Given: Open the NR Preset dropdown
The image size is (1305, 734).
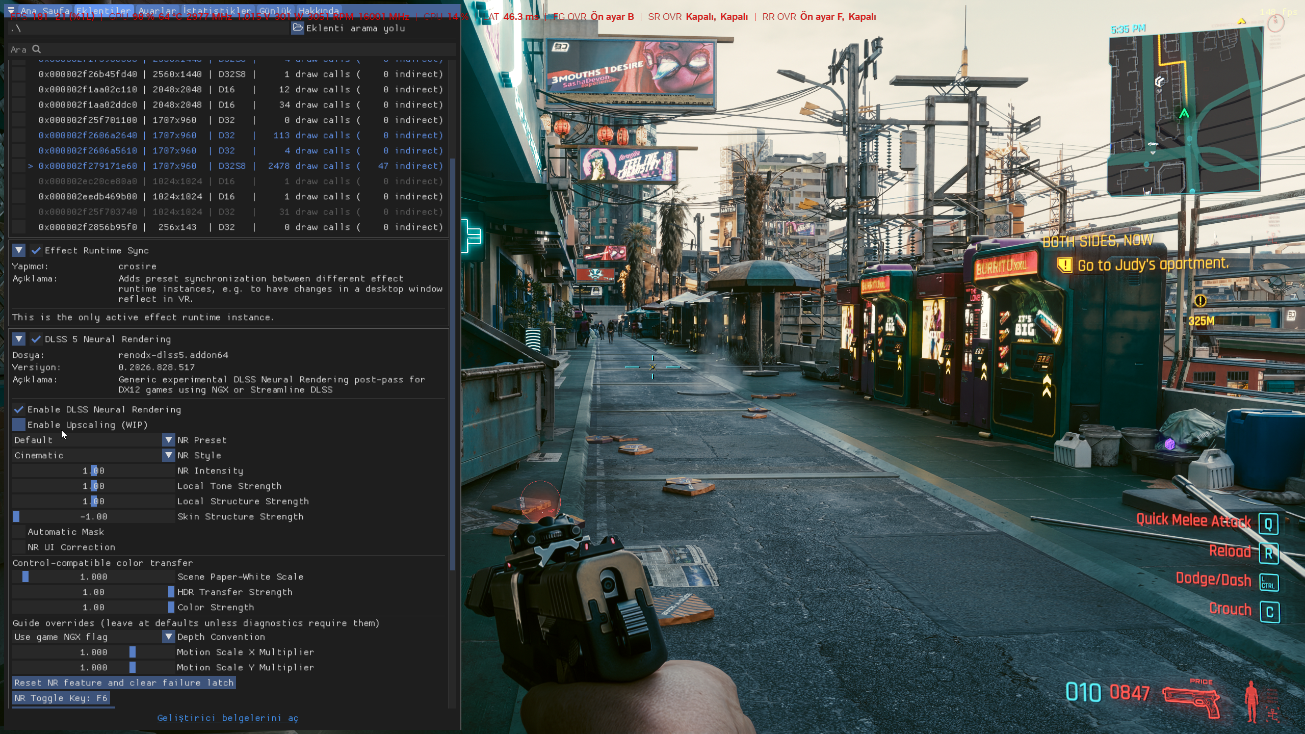Looking at the screenshot, I should [x=94, y=440].
